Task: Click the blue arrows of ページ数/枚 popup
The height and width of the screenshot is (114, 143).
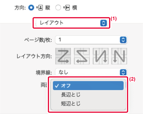Action: [x=123, y=40]
